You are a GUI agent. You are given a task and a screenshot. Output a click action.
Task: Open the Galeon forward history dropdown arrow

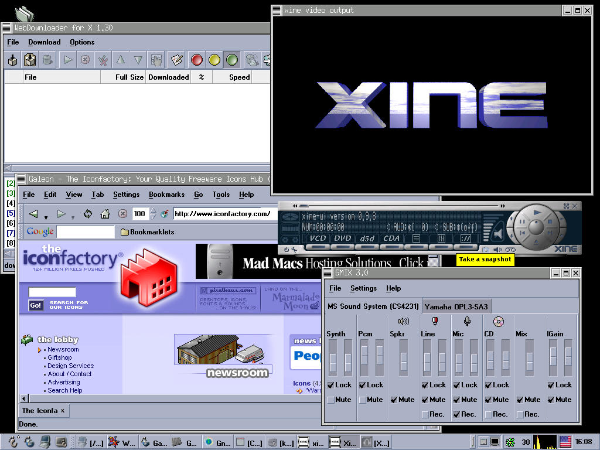click(73, 218)
